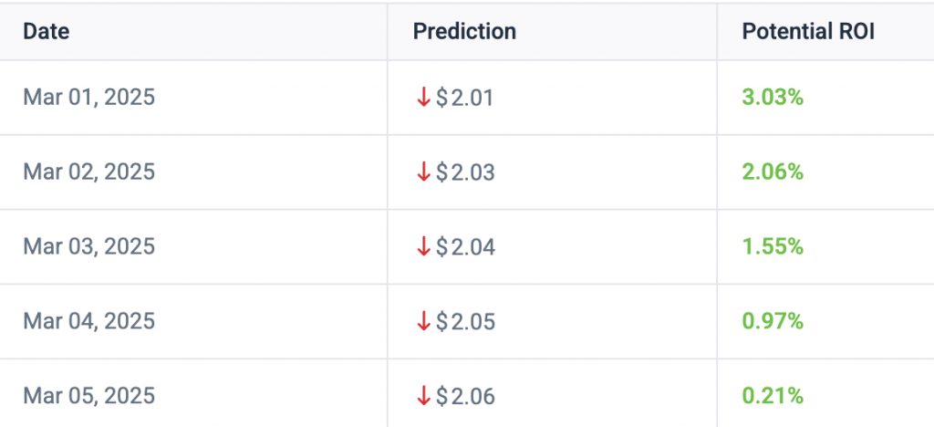934x427 pixels.
Task: Click the 3.03% ROI value
Action: coord(773,98)
